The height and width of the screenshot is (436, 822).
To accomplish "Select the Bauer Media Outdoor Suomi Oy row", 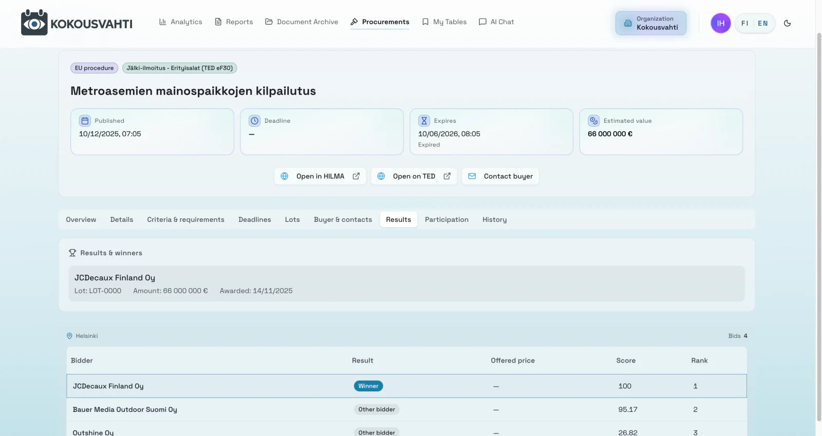I will pyautogui.click(x=407, y=409).
